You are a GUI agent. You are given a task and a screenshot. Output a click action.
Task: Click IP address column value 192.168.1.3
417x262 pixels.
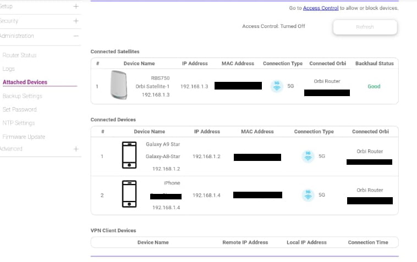click(194, 86)
